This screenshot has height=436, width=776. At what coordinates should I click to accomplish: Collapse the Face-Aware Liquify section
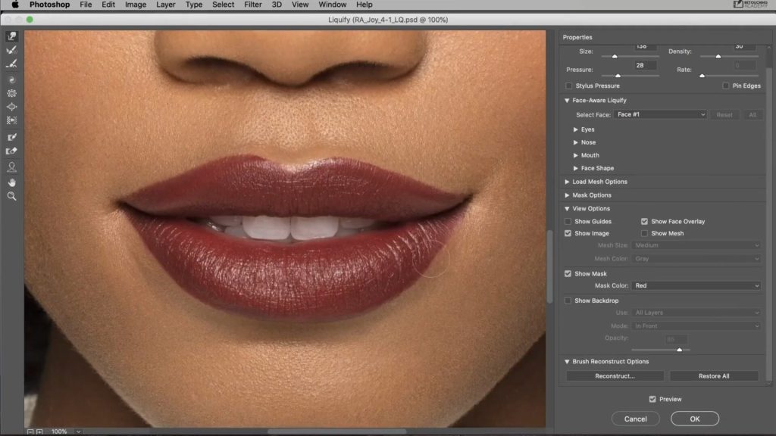567,100
